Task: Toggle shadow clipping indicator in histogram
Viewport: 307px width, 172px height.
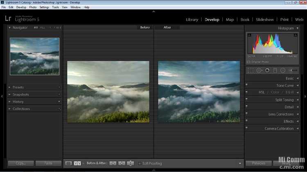Action: 249,35
